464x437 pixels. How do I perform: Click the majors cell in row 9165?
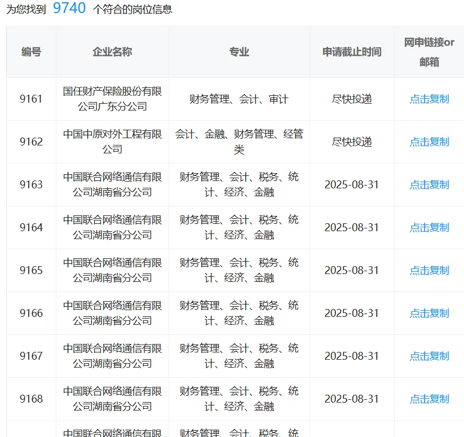(x=239, y=270)
